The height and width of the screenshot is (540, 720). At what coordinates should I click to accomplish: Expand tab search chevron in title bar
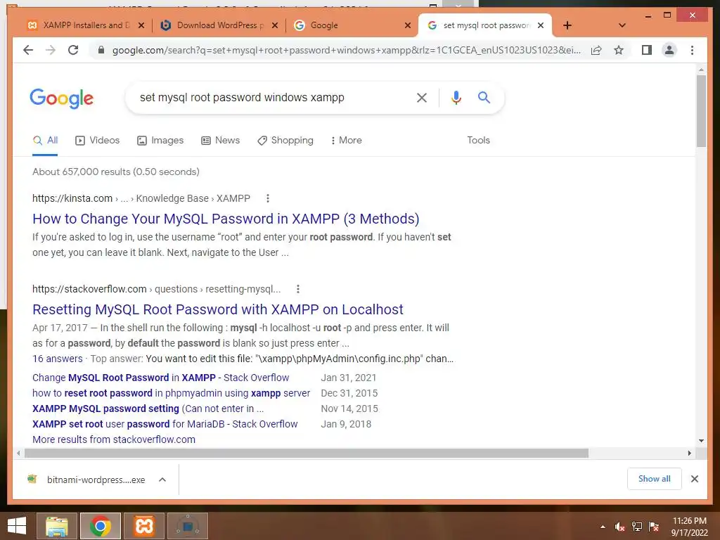pos(622,25)
